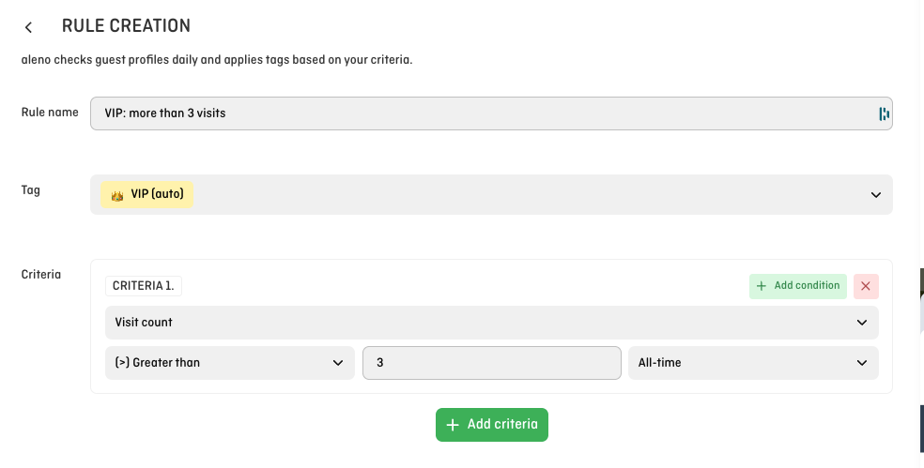Screen dimensions: 924x468
Task: Click the Add condition button label
Action: pos(807,286)
